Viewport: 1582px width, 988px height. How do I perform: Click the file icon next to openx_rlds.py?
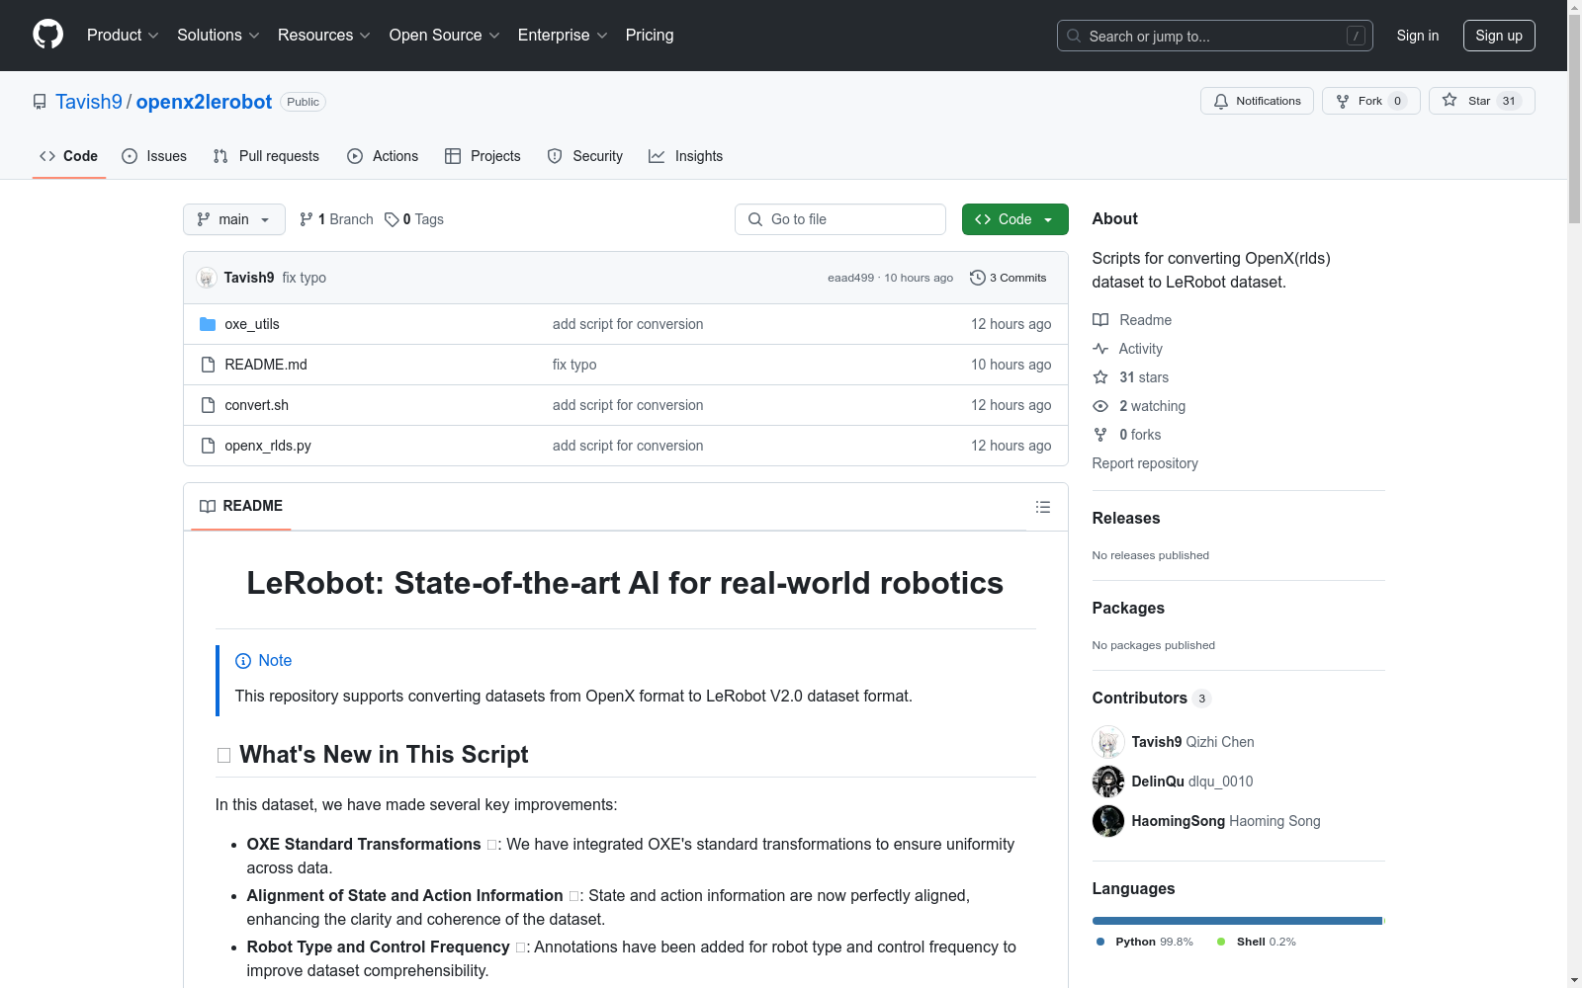[x=208, y=446]
